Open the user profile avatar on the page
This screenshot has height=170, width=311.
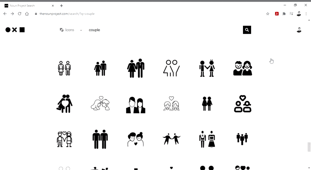(299, 30)
